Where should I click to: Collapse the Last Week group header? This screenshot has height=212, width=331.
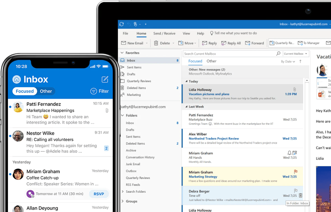[x=186, y=107]
